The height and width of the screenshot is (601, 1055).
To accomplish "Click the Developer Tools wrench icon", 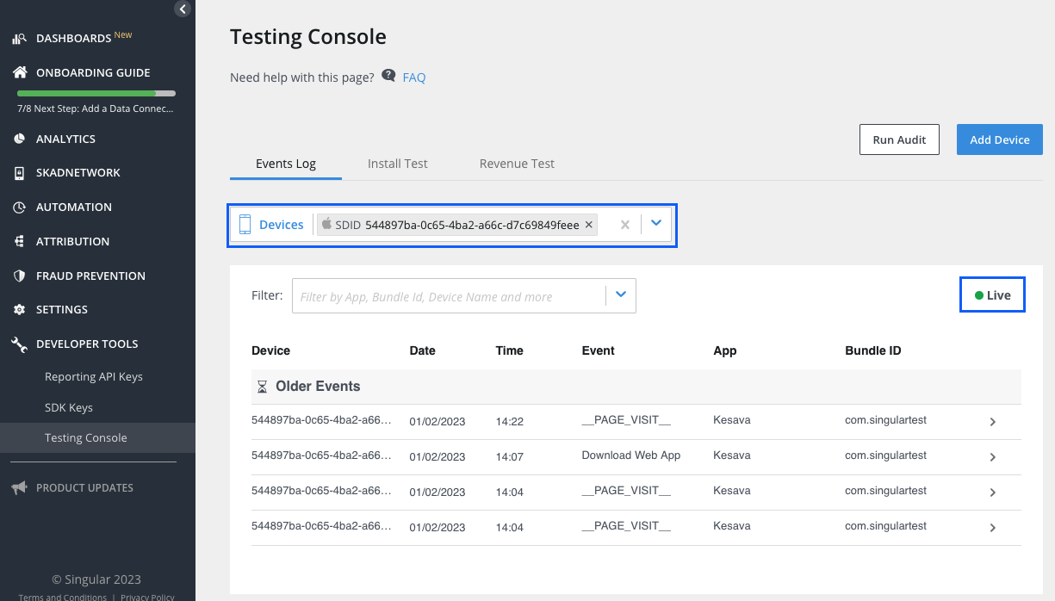I will point(19,344).
